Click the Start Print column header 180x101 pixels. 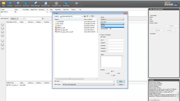click(x=66, y=10)
